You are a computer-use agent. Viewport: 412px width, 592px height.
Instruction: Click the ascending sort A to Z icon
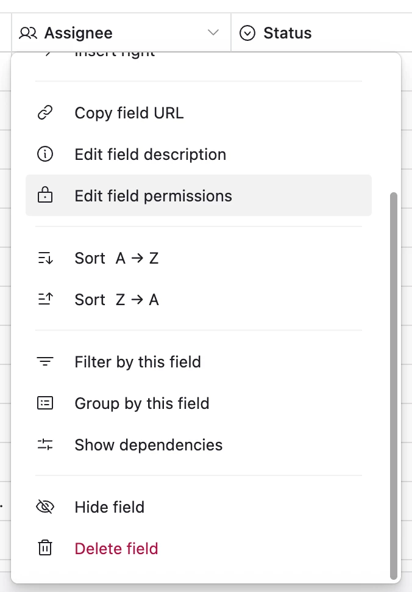click(x=45, y=258)
